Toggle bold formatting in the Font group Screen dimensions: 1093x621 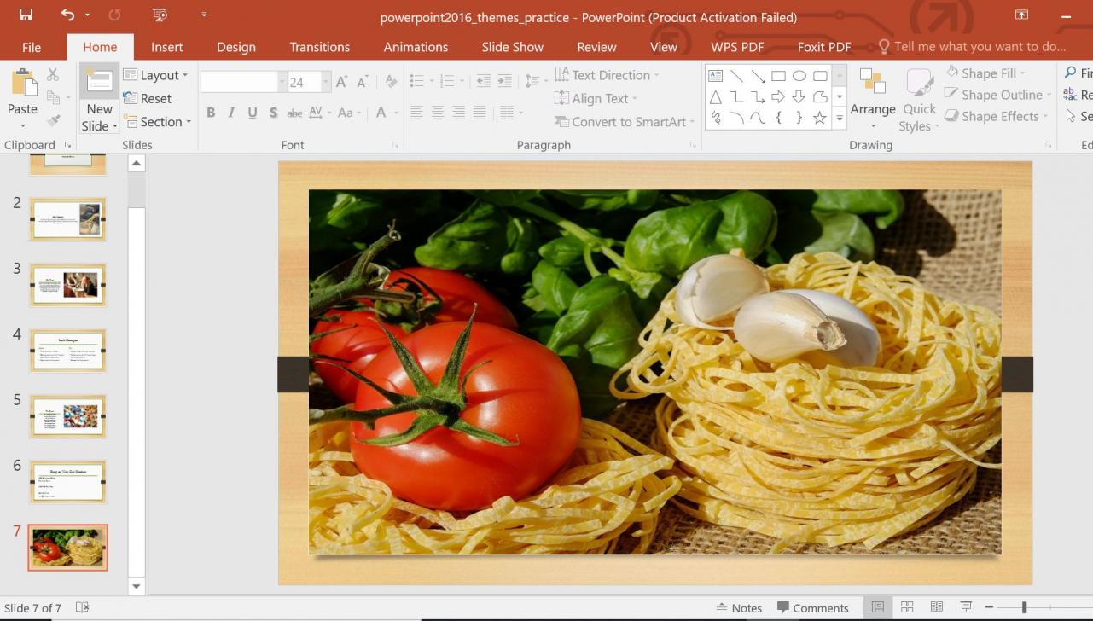point(210,112)
